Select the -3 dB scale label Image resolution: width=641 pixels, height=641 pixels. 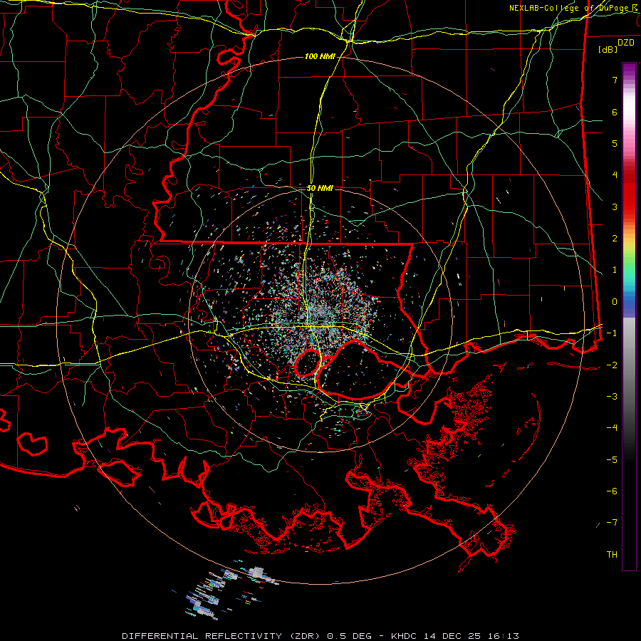coord(612,397)
